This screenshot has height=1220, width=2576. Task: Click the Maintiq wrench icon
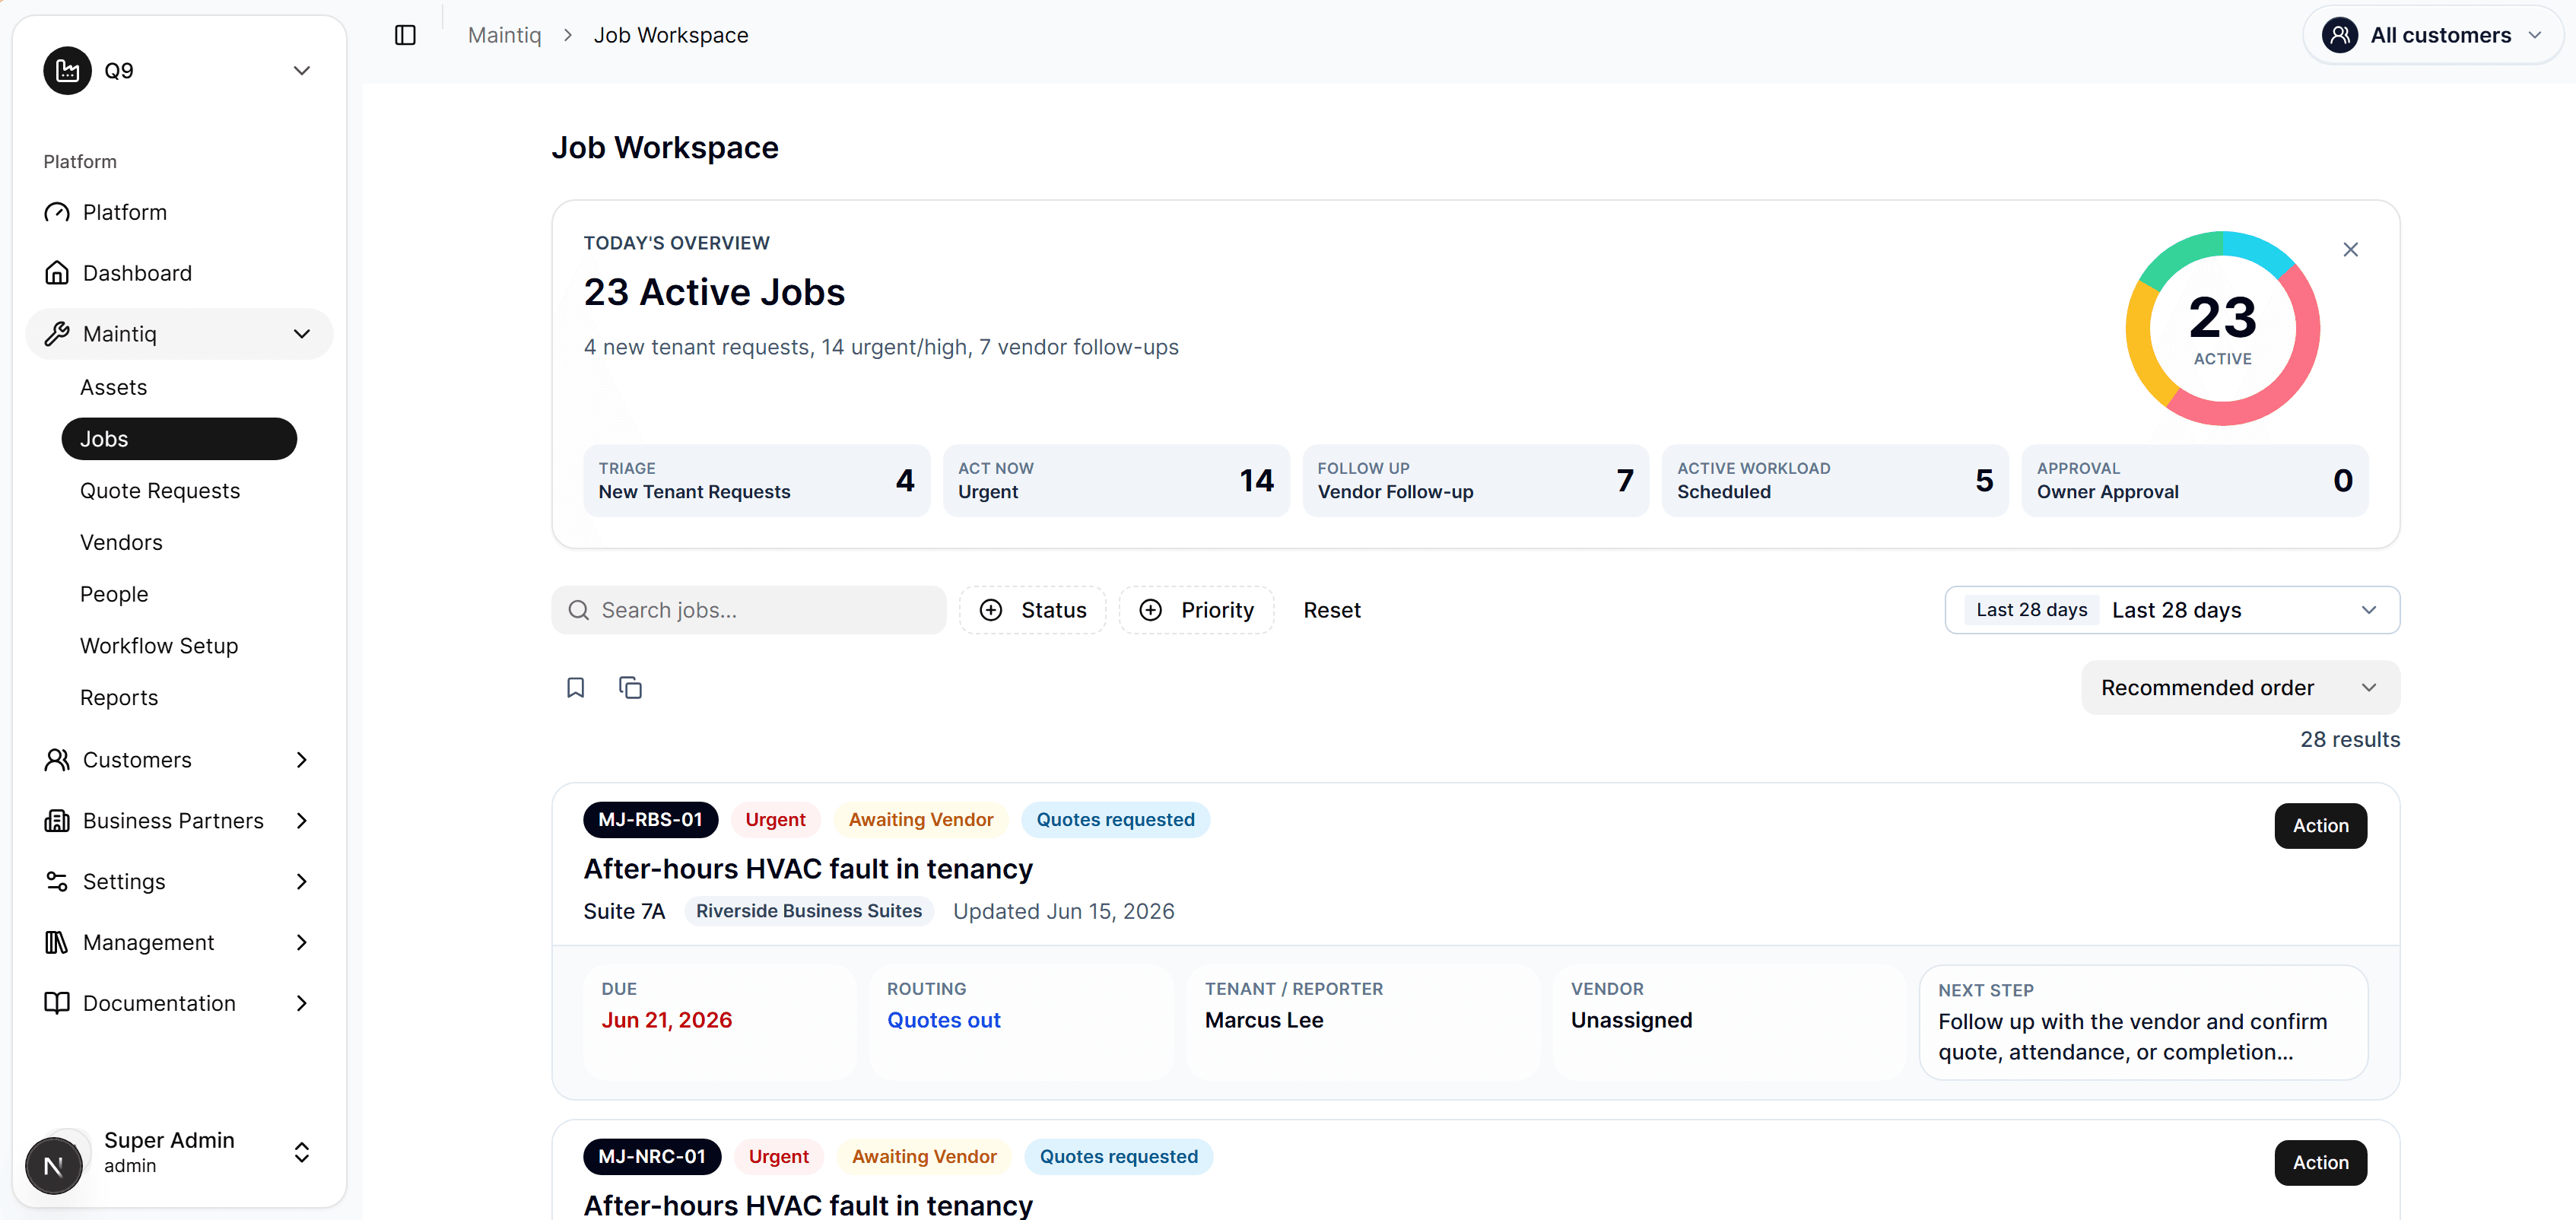coord(57,334)
